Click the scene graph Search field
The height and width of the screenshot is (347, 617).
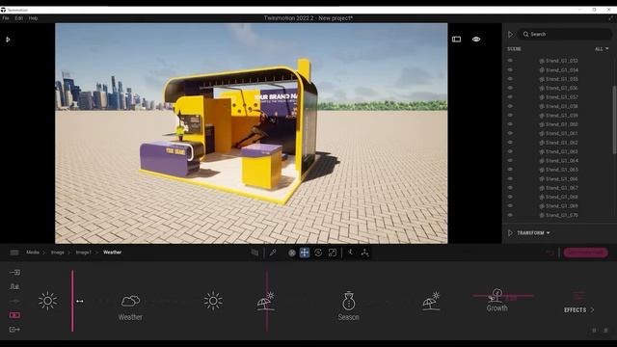[x=565, y=35]
